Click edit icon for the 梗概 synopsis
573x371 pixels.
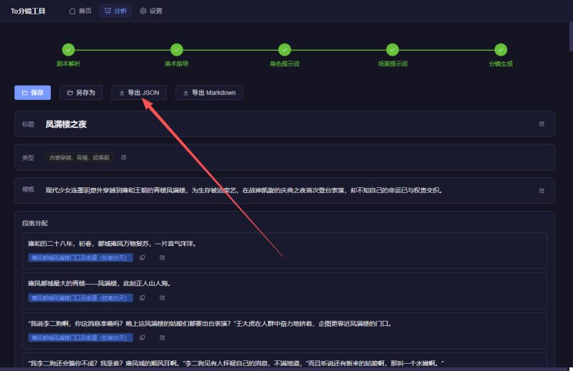541,190
